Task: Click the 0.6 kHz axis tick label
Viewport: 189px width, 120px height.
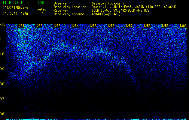Action: click(2, 114)
